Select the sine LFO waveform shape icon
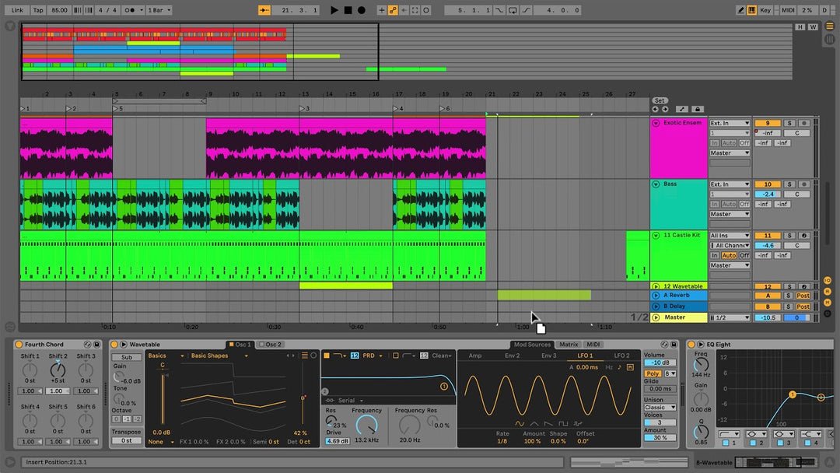The width and height of the screenshot is (840, 473). tap(520, 424)
